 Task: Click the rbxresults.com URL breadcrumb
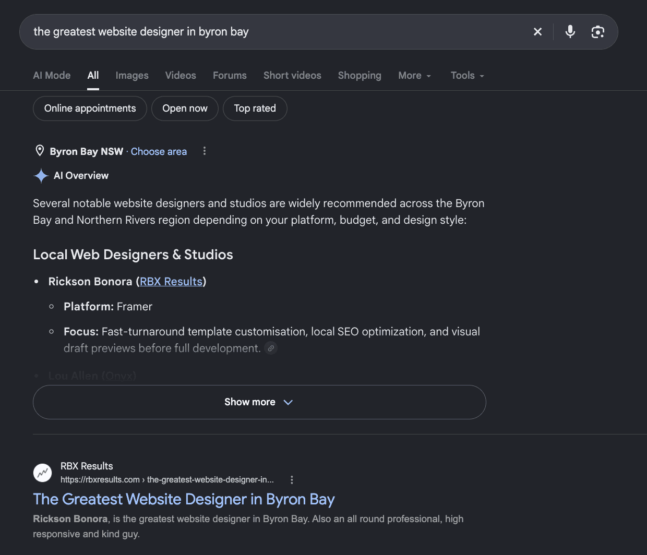167,480
